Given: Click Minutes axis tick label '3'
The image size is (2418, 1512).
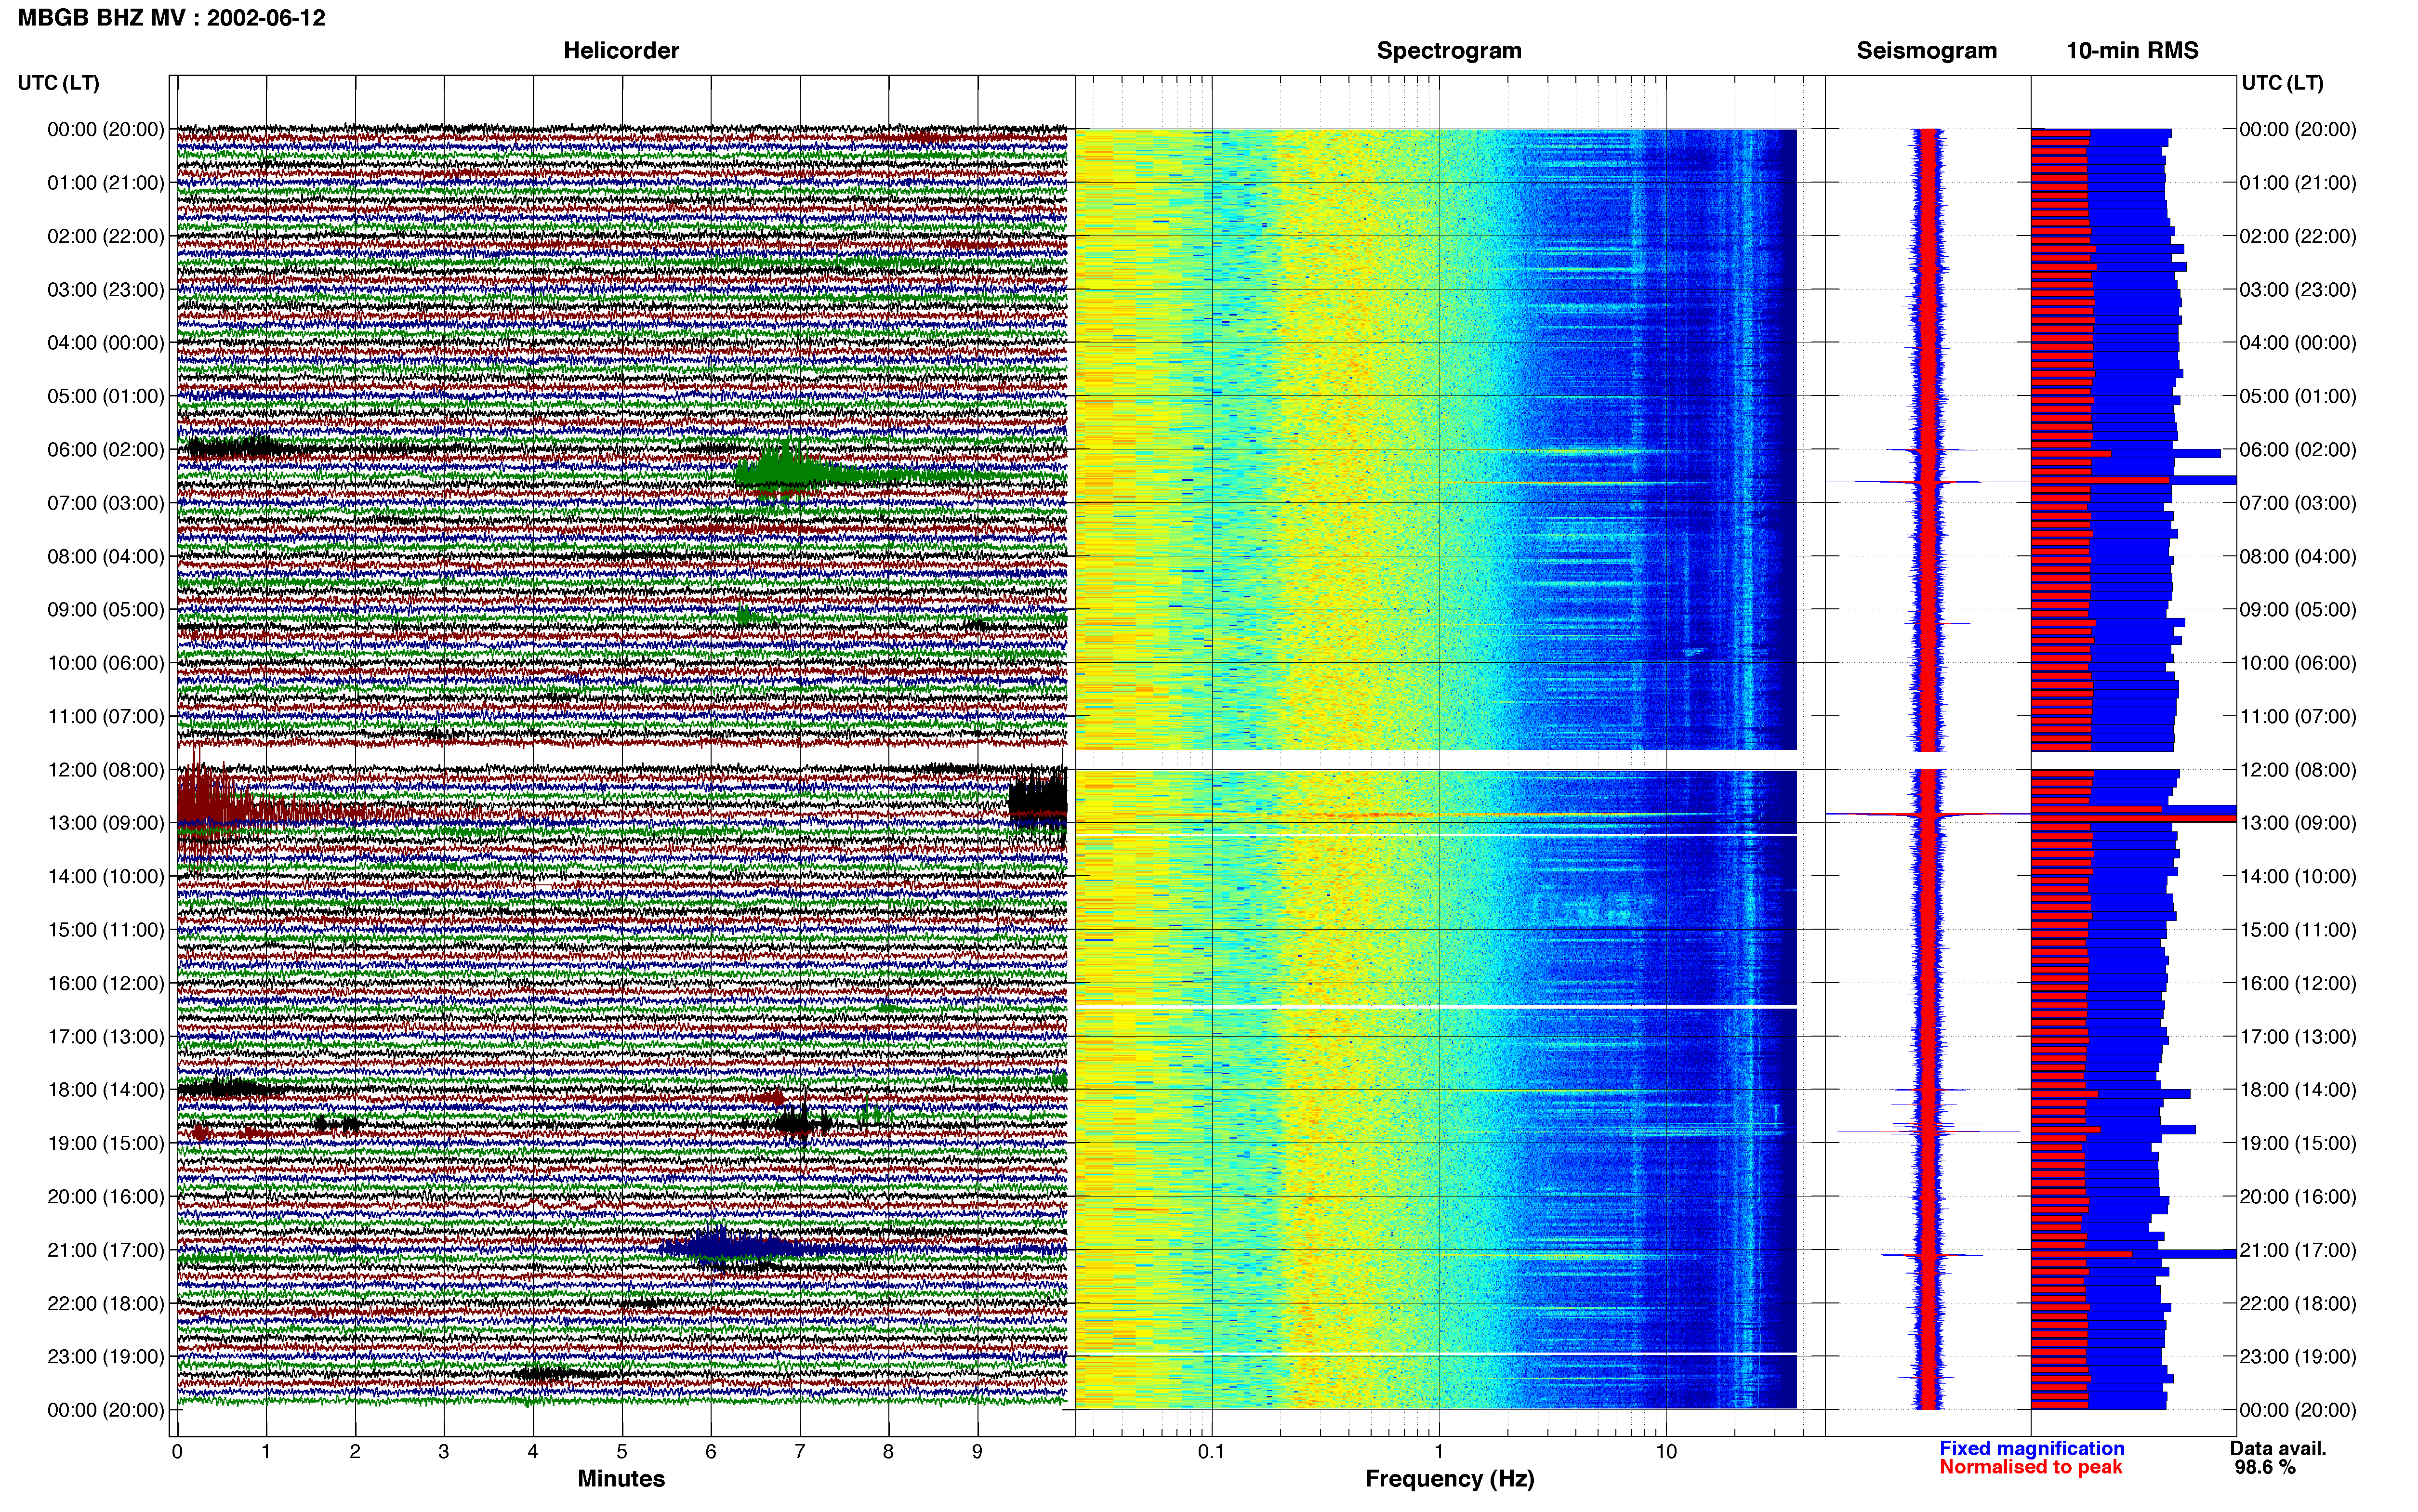Looking at the screenshot, I should point(444,1451).
